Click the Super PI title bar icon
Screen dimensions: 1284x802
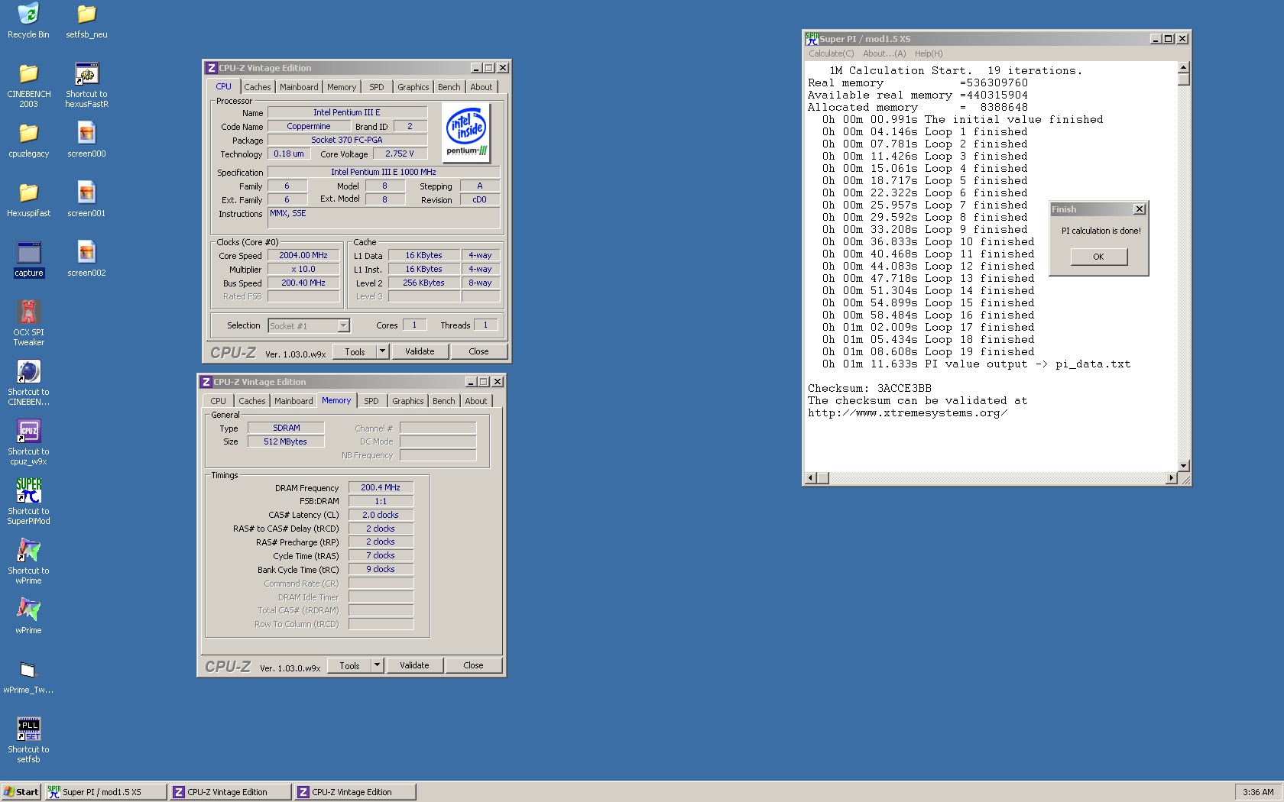click(812, 39)
